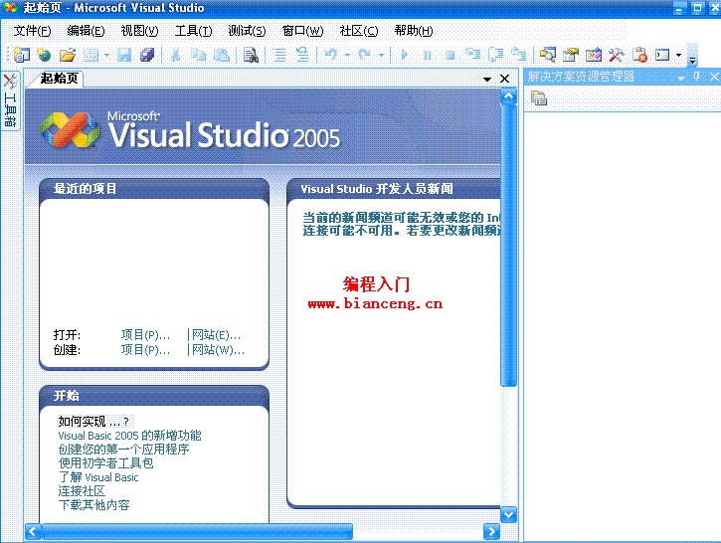Image resolution: width=721 pixels, height=543 pixels.
Task: Click the Paste clipboard icon
Action: pos(222,55)
